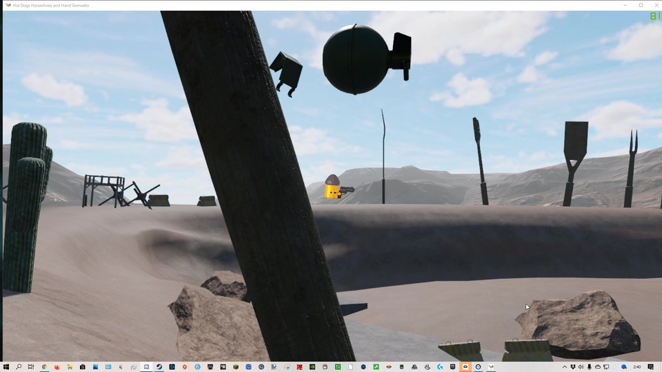
Task: Click the green FPS counter 81
Action: point(654,16)
